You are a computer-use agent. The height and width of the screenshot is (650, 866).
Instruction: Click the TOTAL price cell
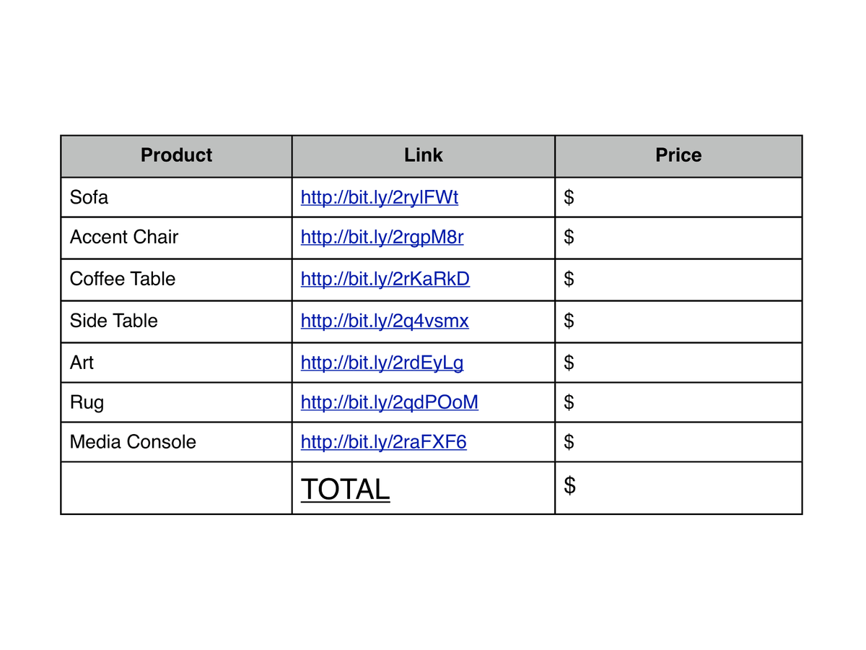(678, 488)
